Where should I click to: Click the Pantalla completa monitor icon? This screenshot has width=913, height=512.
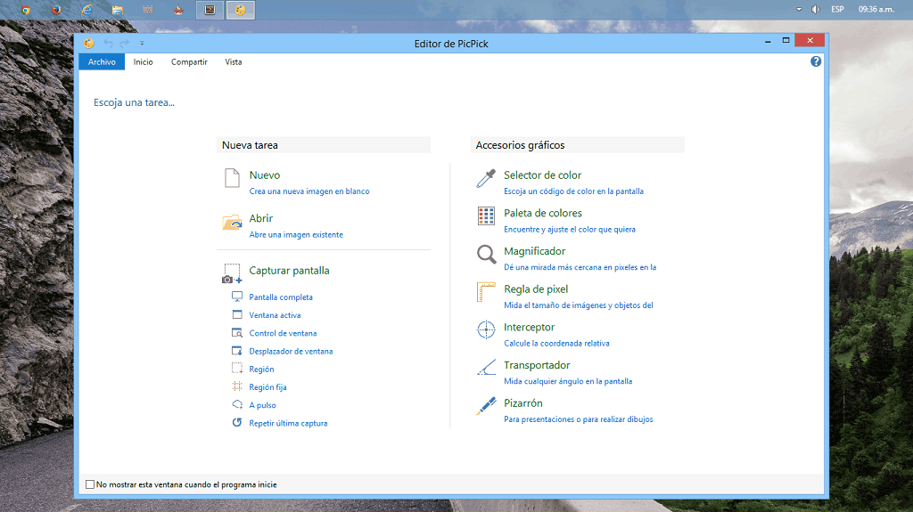tap(237, 297)
